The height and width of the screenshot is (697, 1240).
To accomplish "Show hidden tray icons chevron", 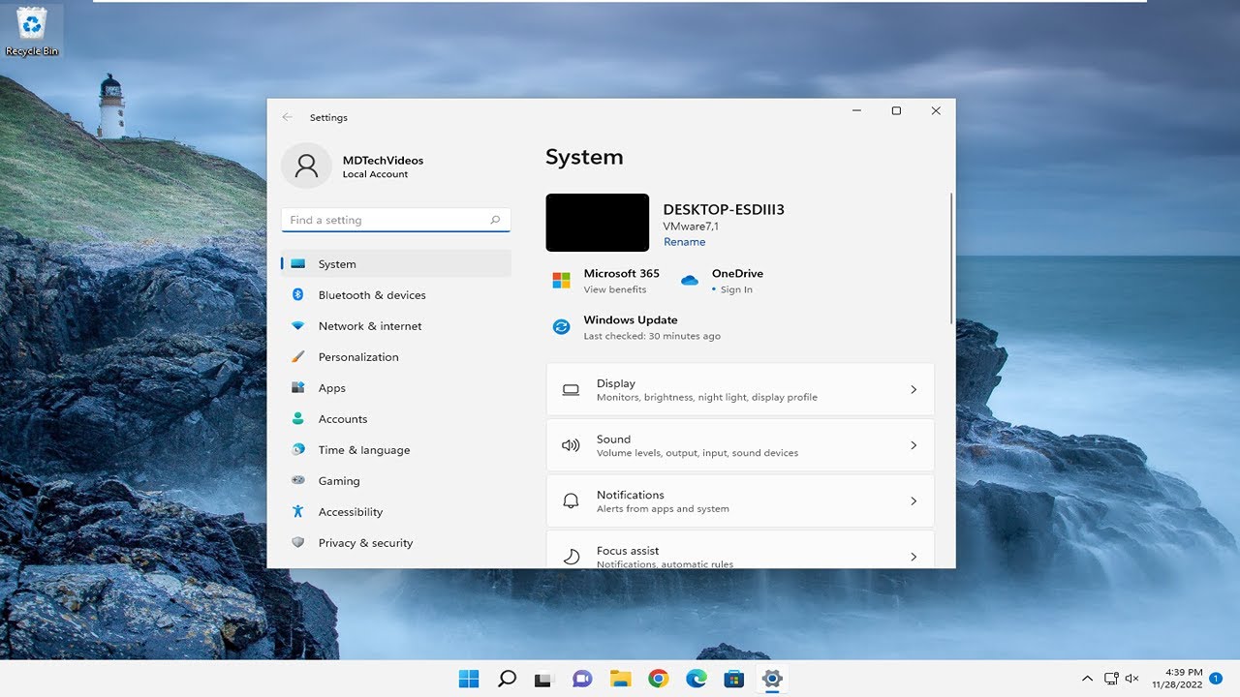I will click(1087, 679).
